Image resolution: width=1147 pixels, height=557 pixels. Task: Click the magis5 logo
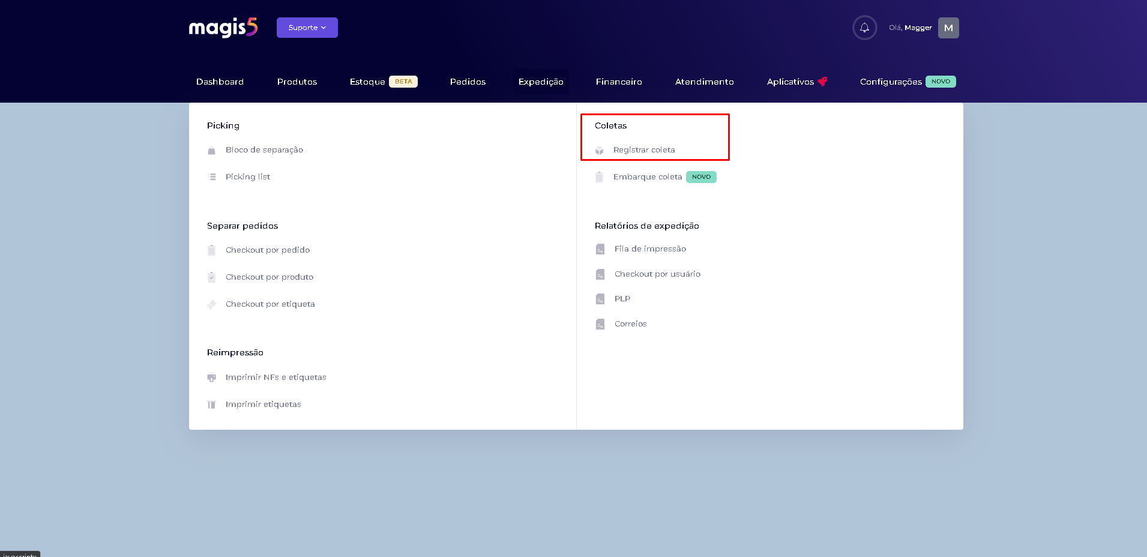point(223,28)
